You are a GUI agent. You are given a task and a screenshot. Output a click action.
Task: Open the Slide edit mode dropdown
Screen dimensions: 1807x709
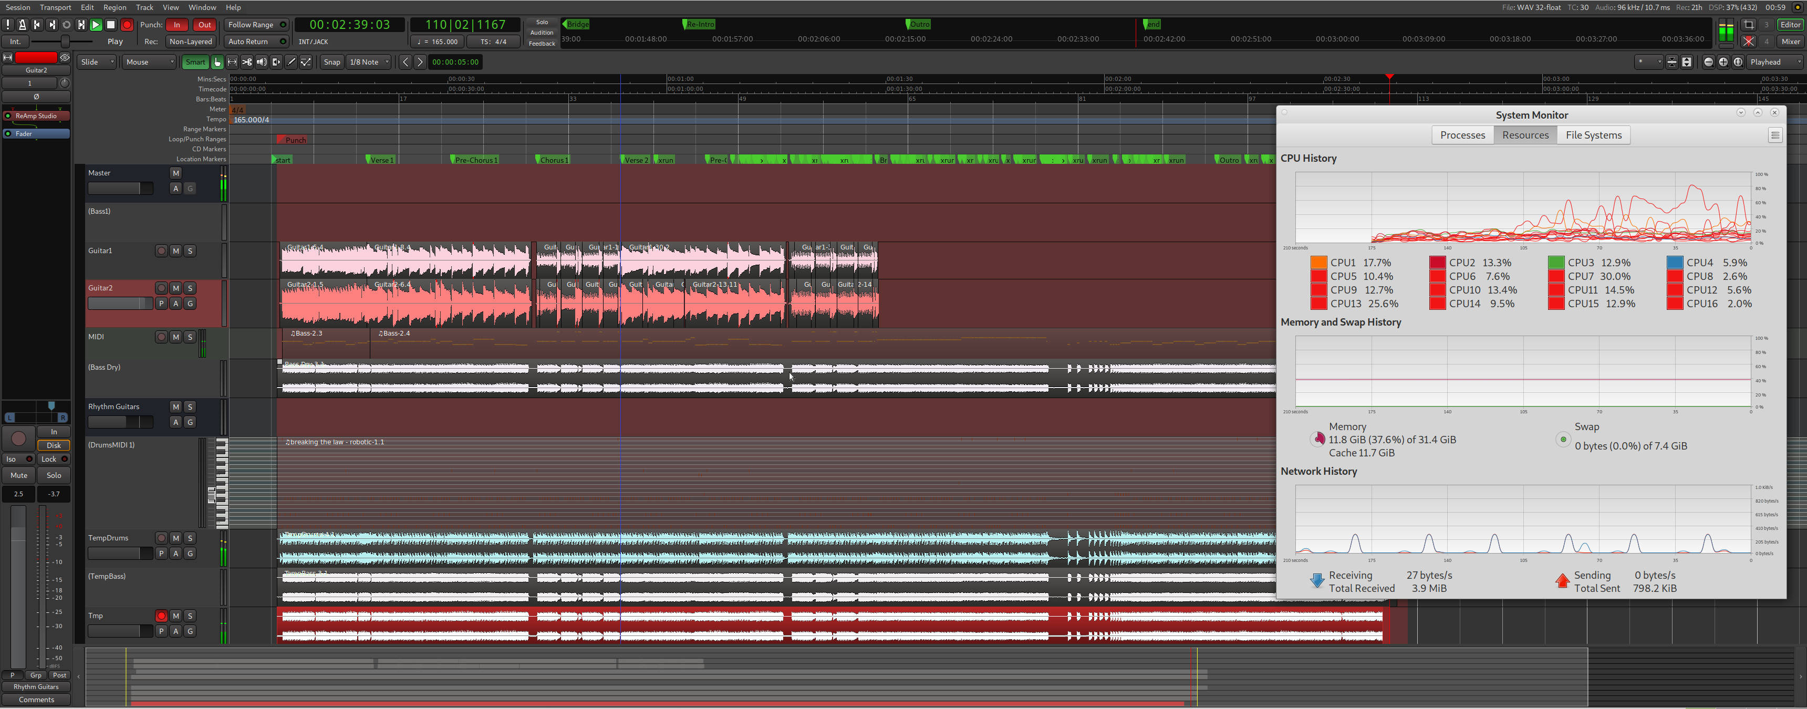[97, 62]
